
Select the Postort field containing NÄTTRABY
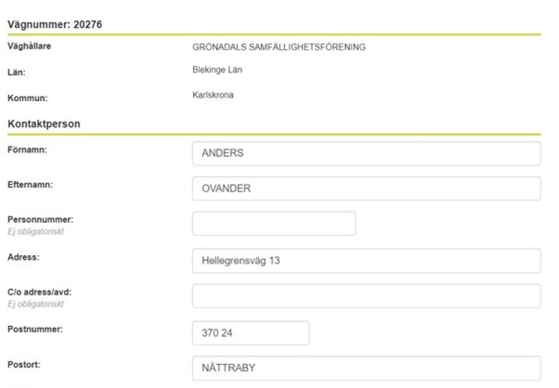point(366,368)
